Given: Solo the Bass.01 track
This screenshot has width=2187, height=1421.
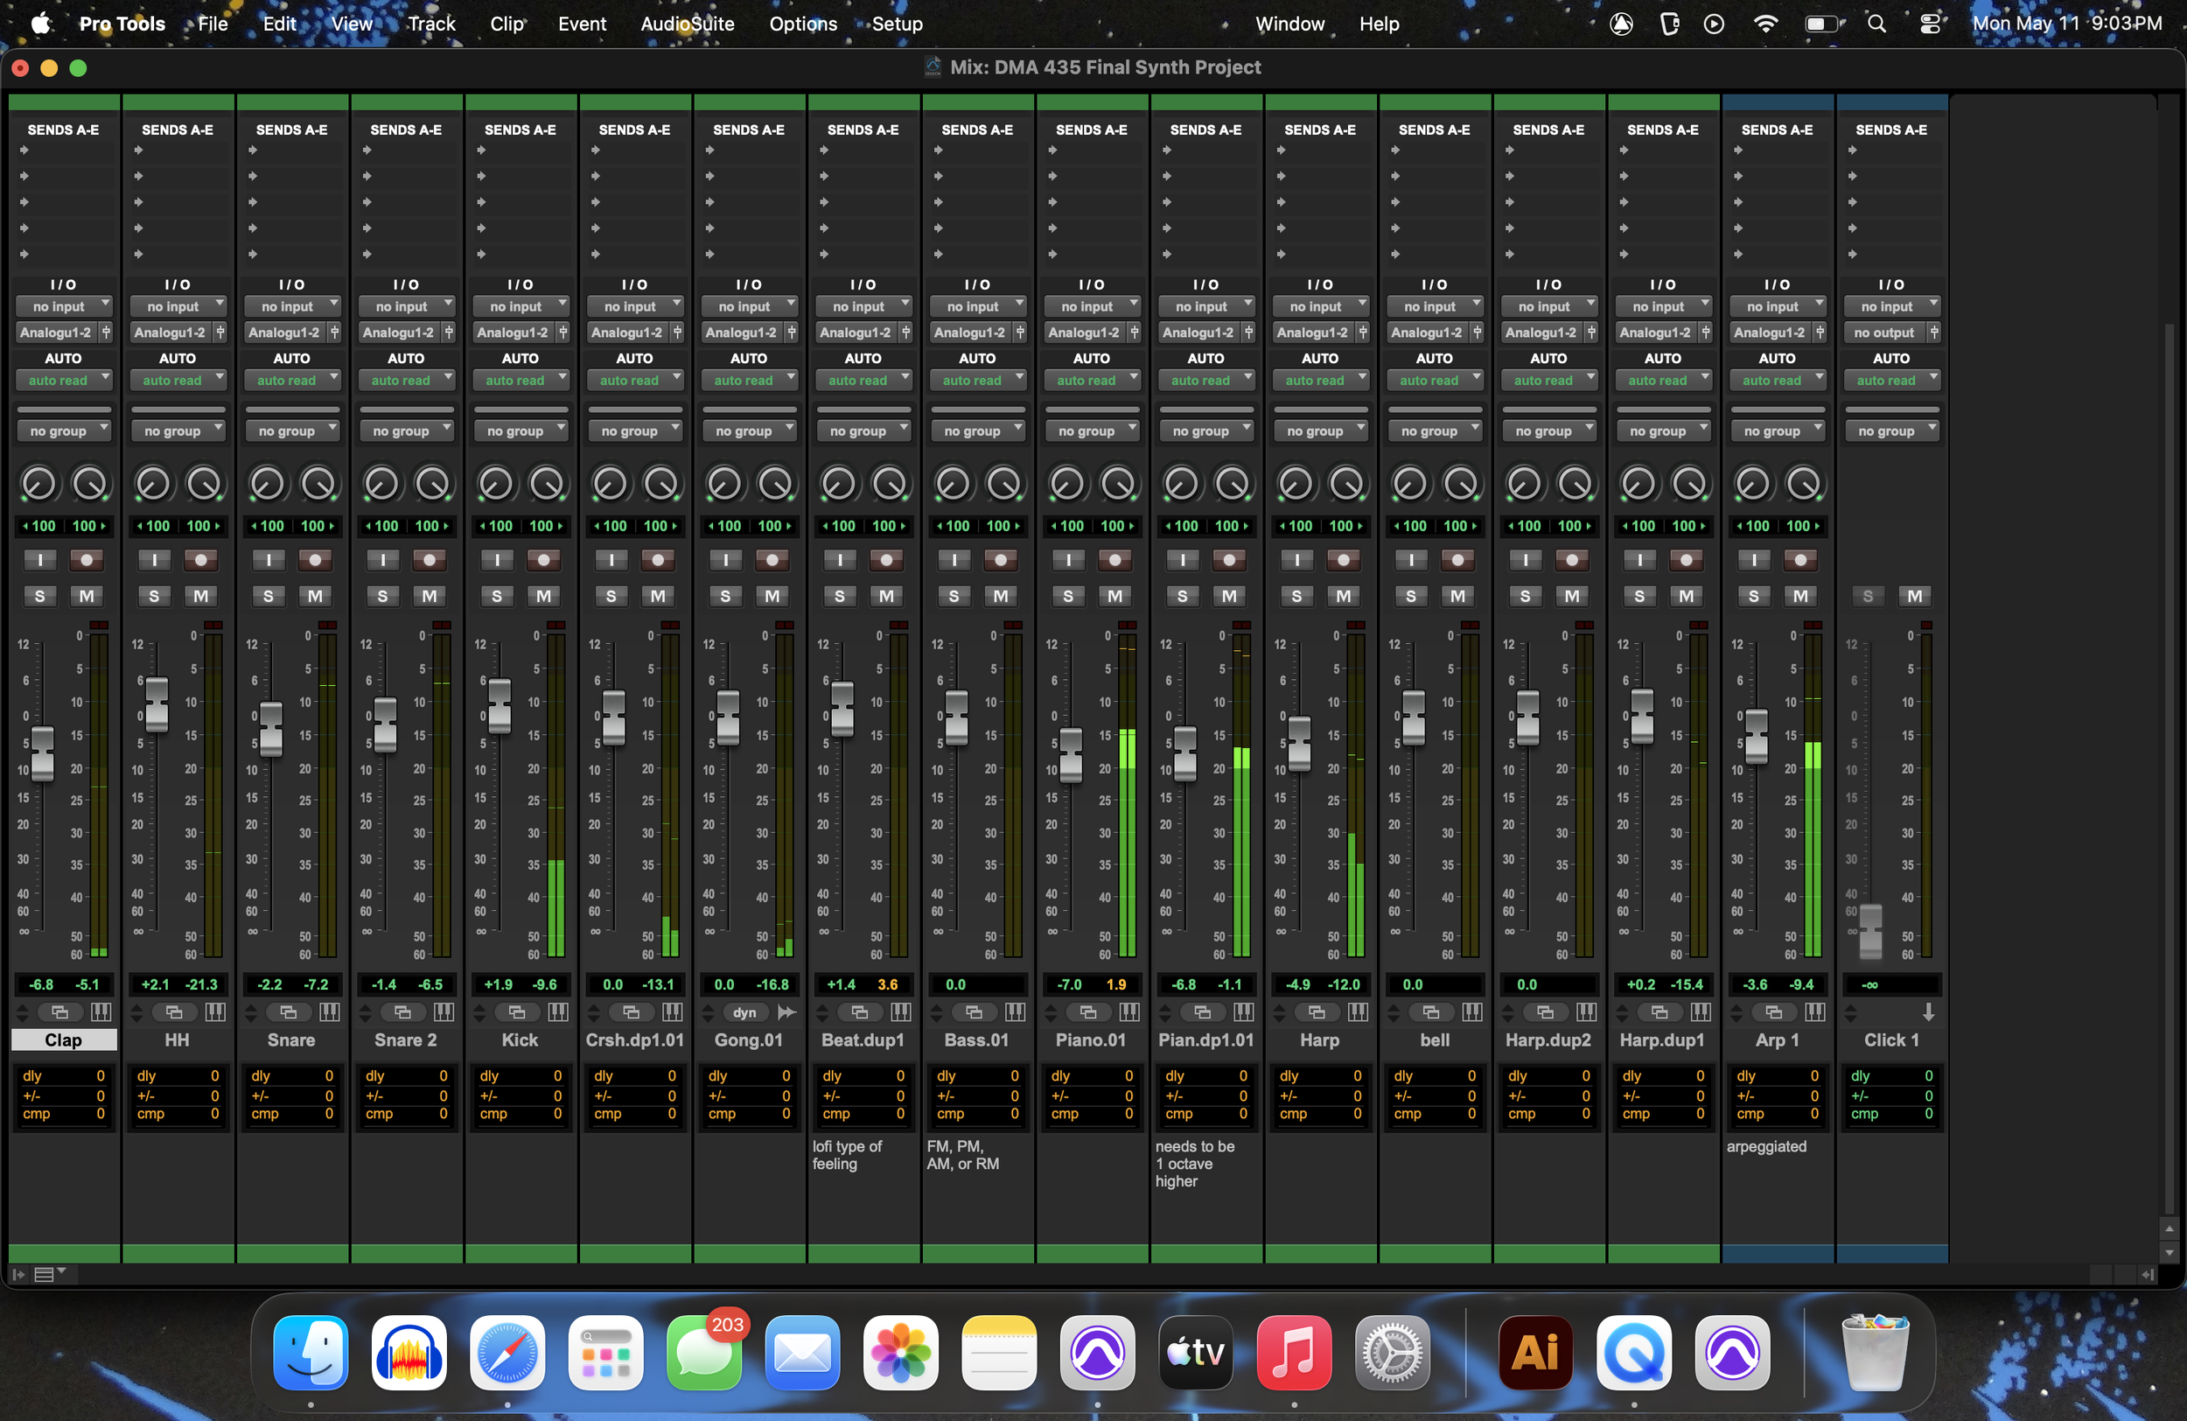Looking at the screenshot, I should (954, 597).
